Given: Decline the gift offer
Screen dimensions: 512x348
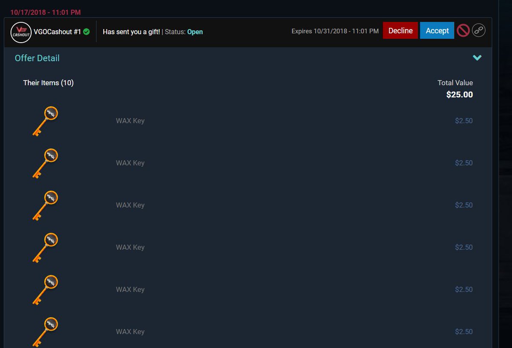Looking at the screenshot, I should (x=400, y=31).
